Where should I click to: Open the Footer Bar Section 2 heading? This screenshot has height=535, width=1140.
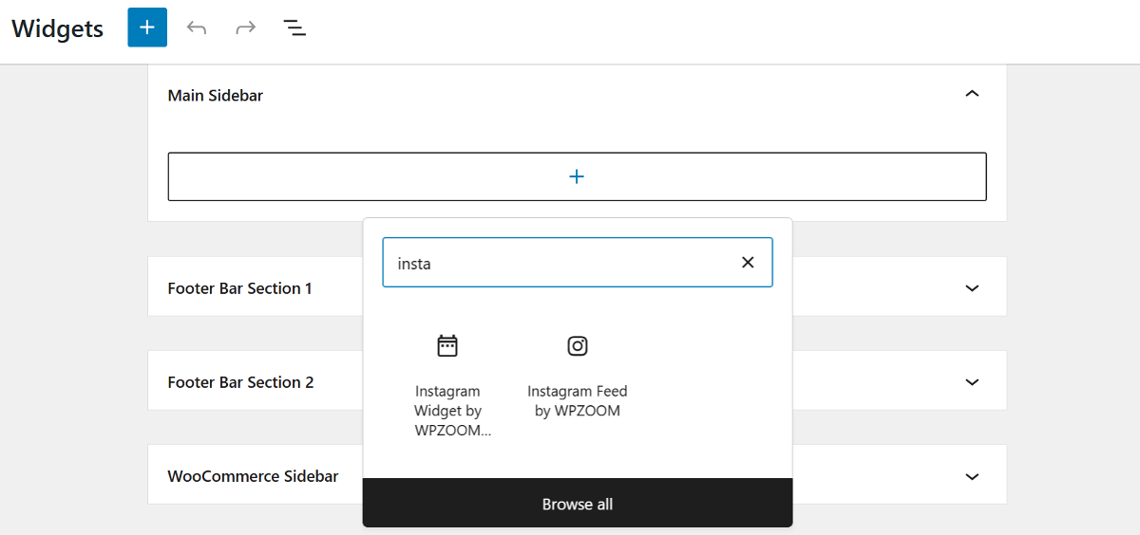[x=241, y=382]
